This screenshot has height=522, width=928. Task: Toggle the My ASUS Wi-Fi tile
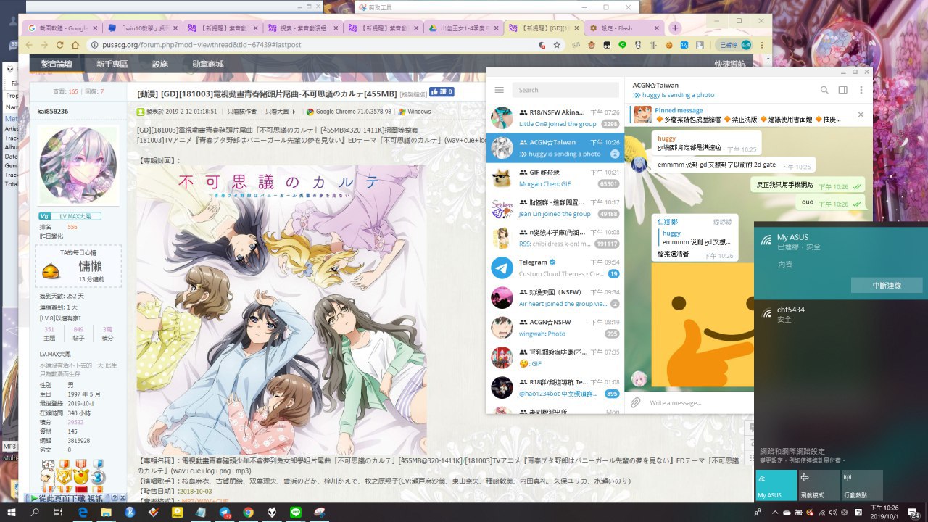pos(776,485)
